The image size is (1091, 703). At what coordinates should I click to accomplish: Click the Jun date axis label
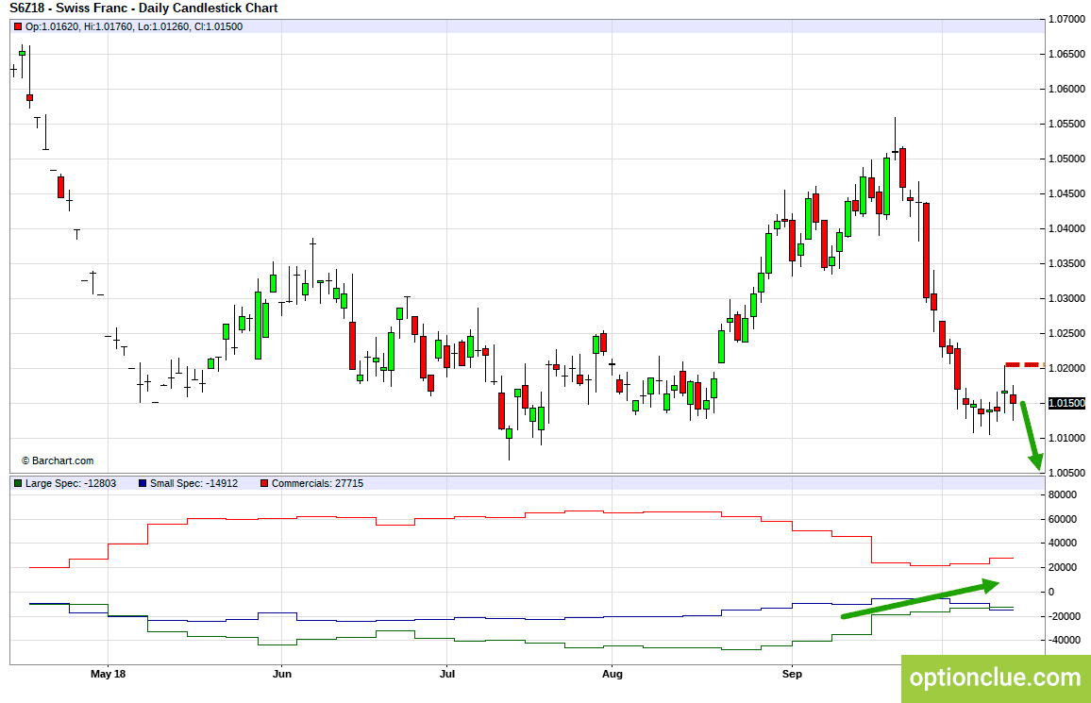point(280,674)
